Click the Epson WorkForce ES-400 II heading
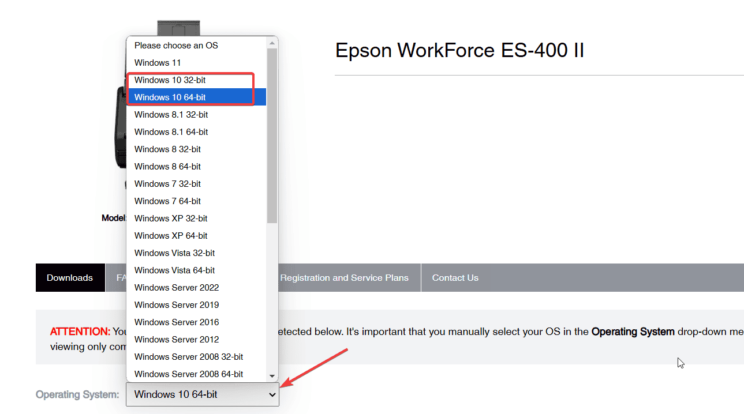 [459, 51]
